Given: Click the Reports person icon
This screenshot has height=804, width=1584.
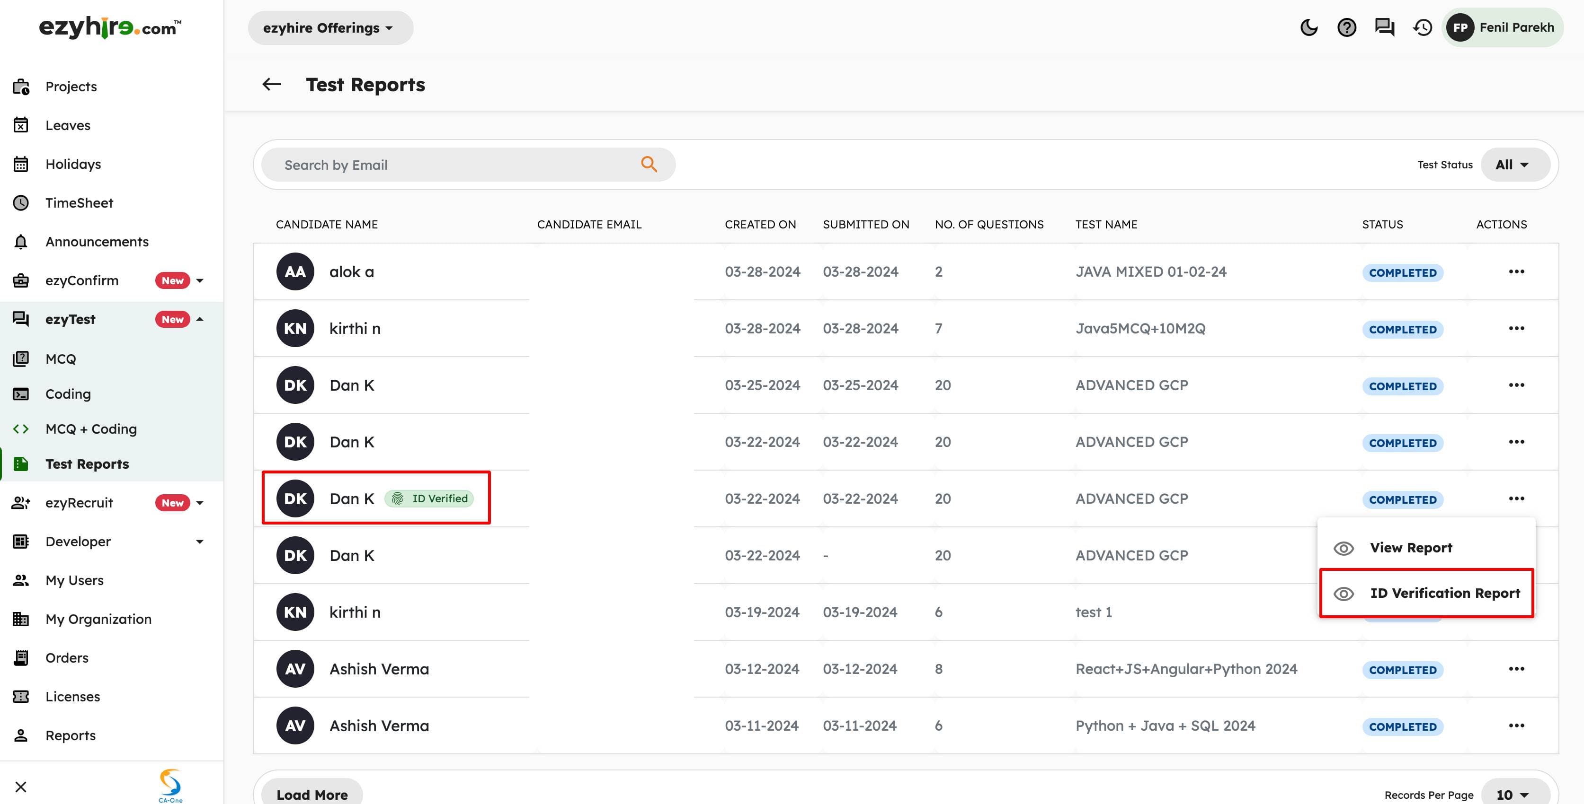Looking at the screenshot, I should pyautogui.click(x=21, y=735).
